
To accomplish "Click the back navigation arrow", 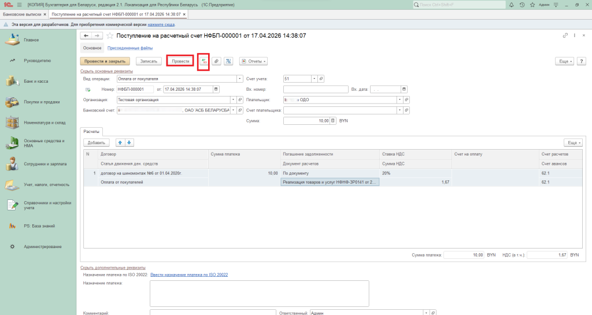I will pyautogui.click(x=87, y=36).
